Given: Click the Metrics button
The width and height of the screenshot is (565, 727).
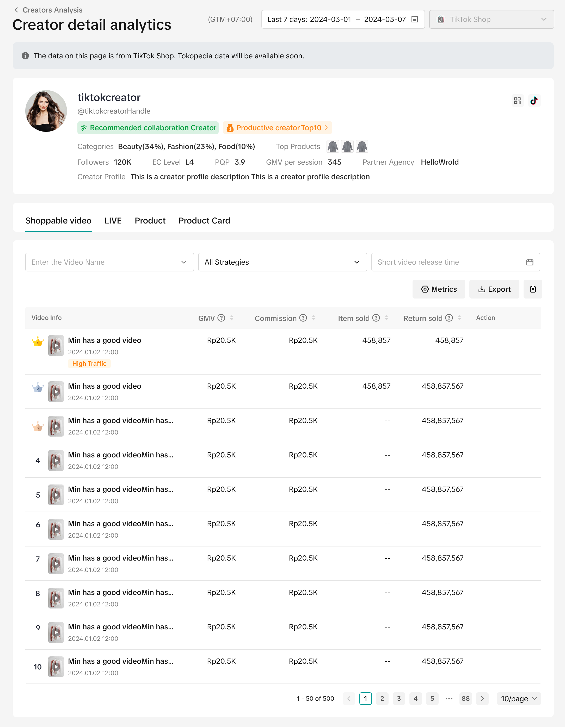Looking at the screenshot, I should click(x=438, y=289).
